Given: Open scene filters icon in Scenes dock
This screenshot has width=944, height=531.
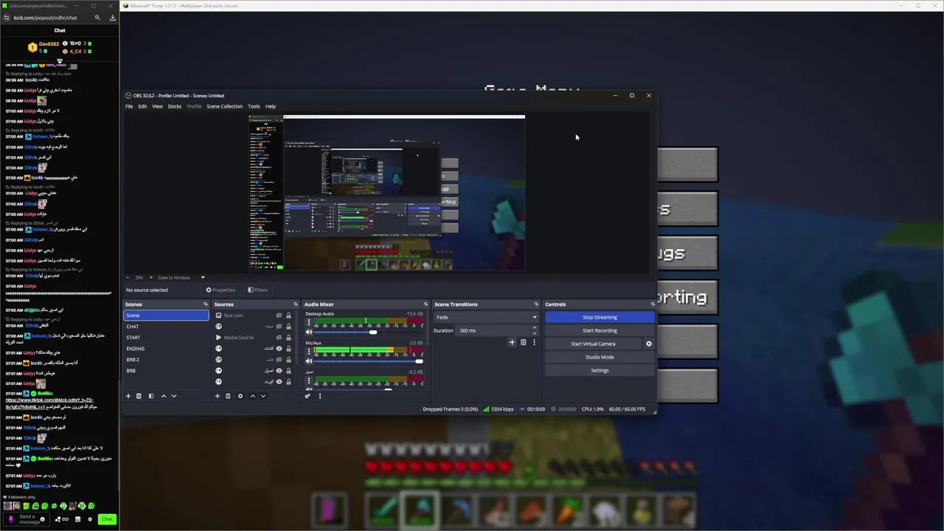Looking at the screenshot, I should pyautogui.click(x=151, y=396).
